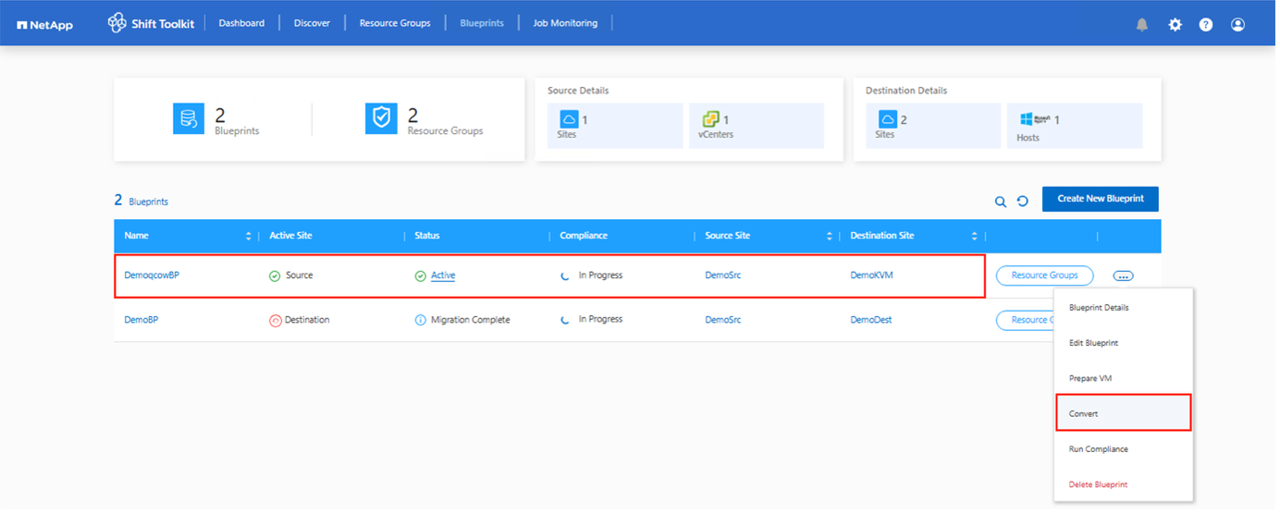Open the settings gear icon

1175,25
